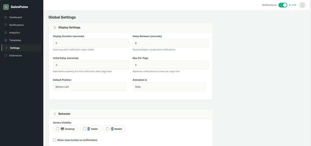The width and height of the screenshot is (311, 146).
Task: Click the SalesPulse brand name
Action: [19, 7]
